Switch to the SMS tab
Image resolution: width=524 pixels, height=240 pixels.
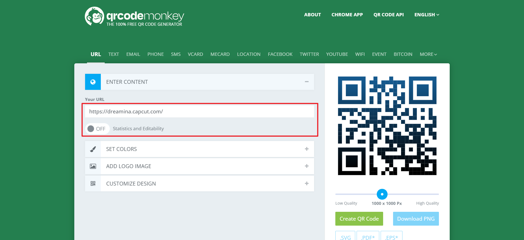(176, 54)
